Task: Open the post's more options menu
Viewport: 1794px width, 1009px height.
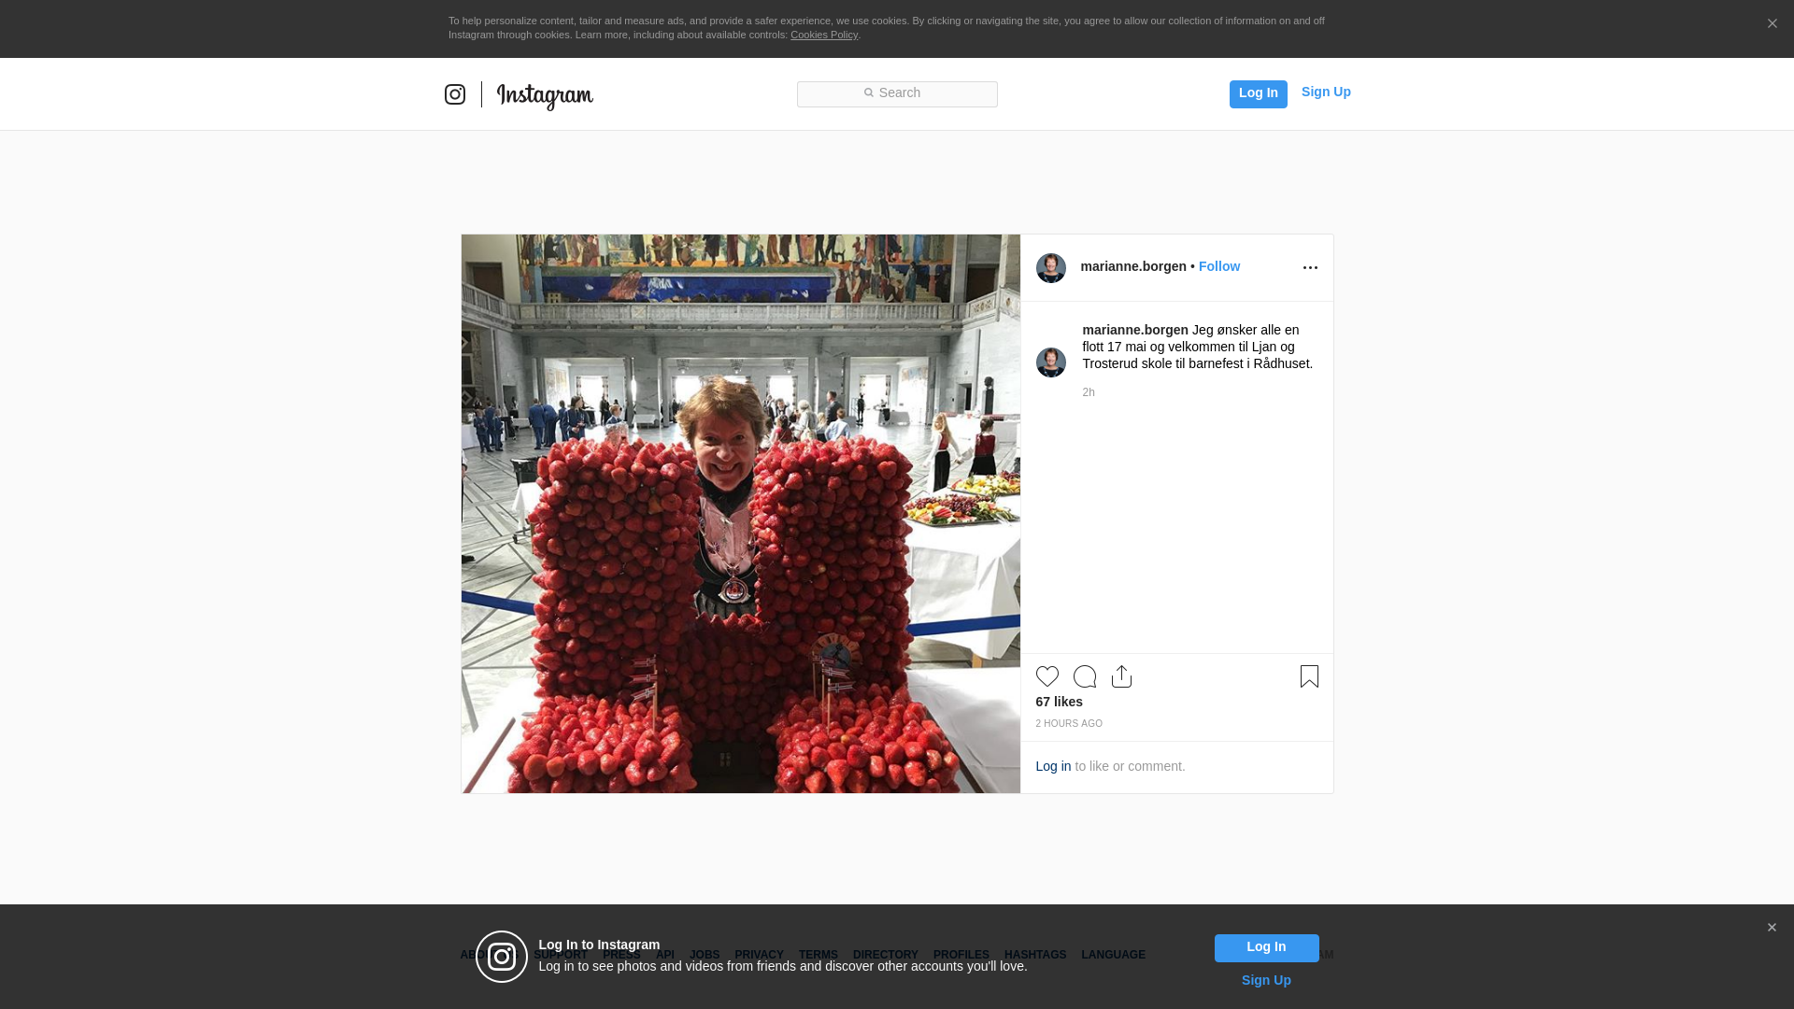Action: [1310, 268]
